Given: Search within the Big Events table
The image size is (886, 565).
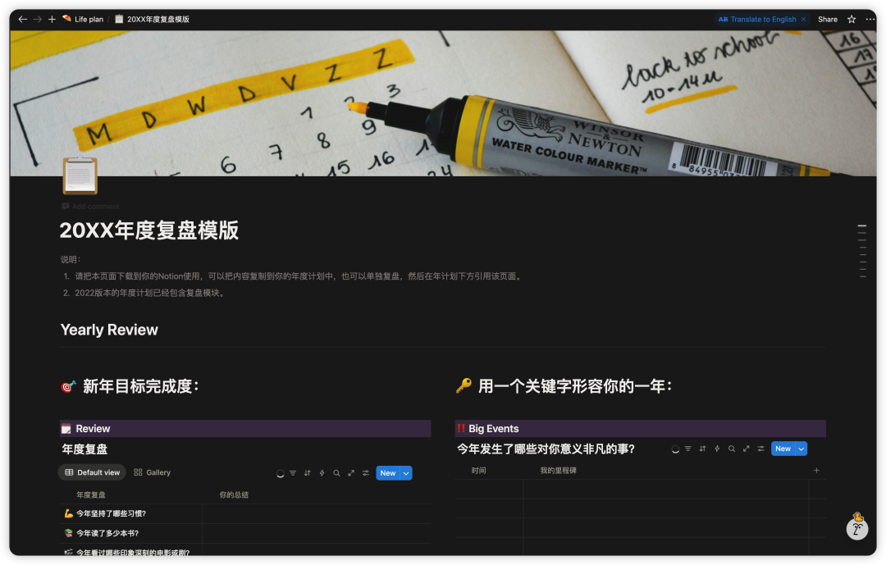Looking at the screenshot, I should point(732,449).
